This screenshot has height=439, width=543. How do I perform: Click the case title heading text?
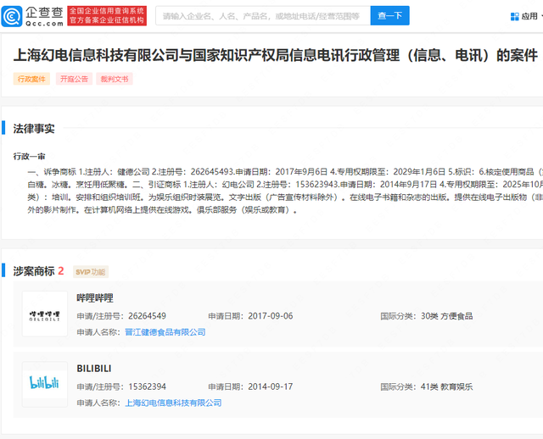276,55
